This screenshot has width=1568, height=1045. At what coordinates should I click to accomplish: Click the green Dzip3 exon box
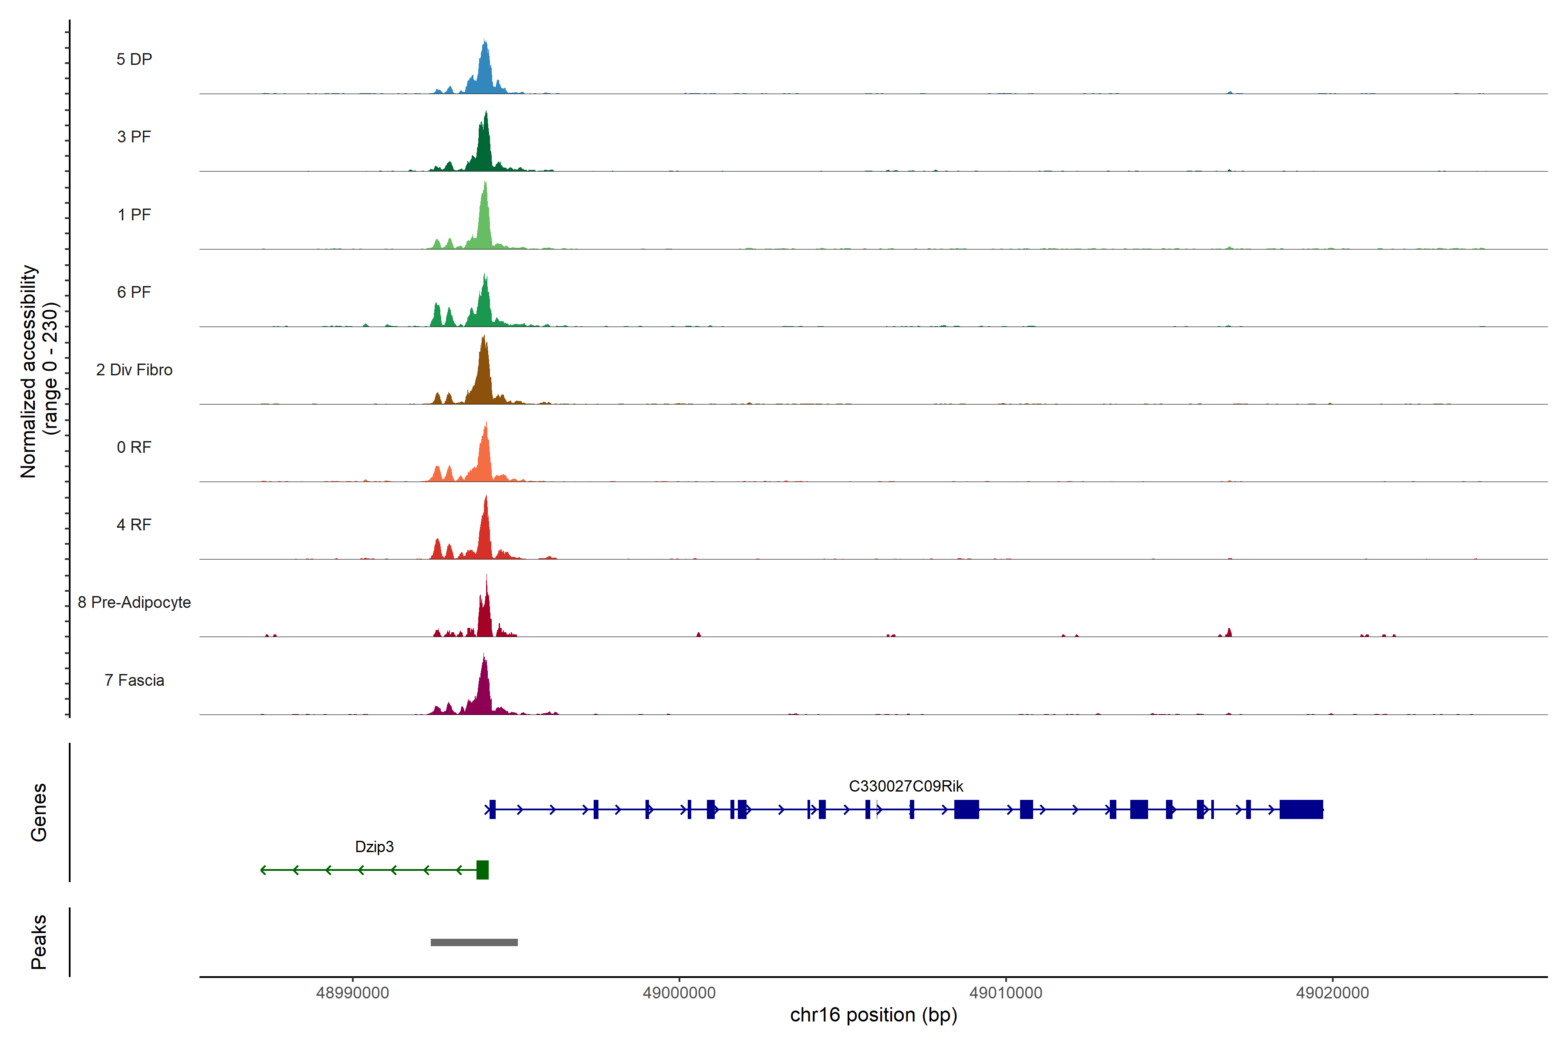pos(483,870)
